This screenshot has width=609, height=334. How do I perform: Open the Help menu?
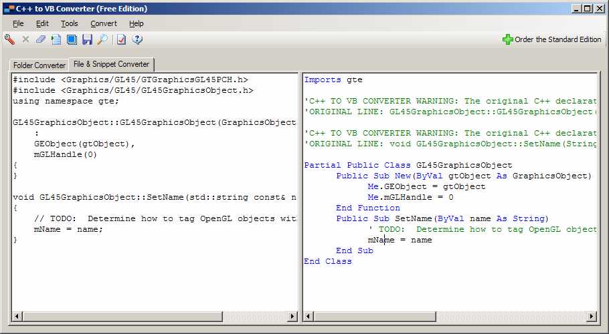[136, 23]
